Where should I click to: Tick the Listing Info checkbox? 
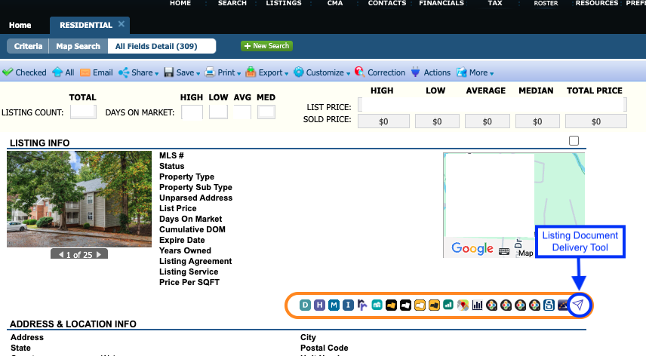pos(574,141)
